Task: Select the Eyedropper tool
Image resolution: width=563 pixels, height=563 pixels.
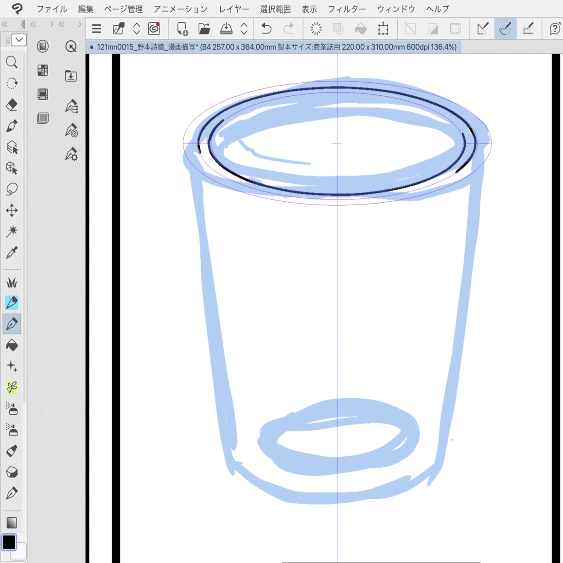Action: tap(12, 253)
